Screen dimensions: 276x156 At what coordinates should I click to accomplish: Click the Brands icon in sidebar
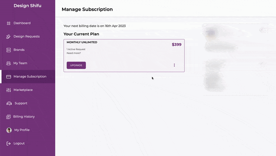[x=9, y=50]
